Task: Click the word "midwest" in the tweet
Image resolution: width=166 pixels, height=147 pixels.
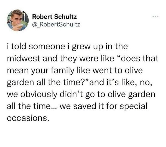Action: coord(24,59)
